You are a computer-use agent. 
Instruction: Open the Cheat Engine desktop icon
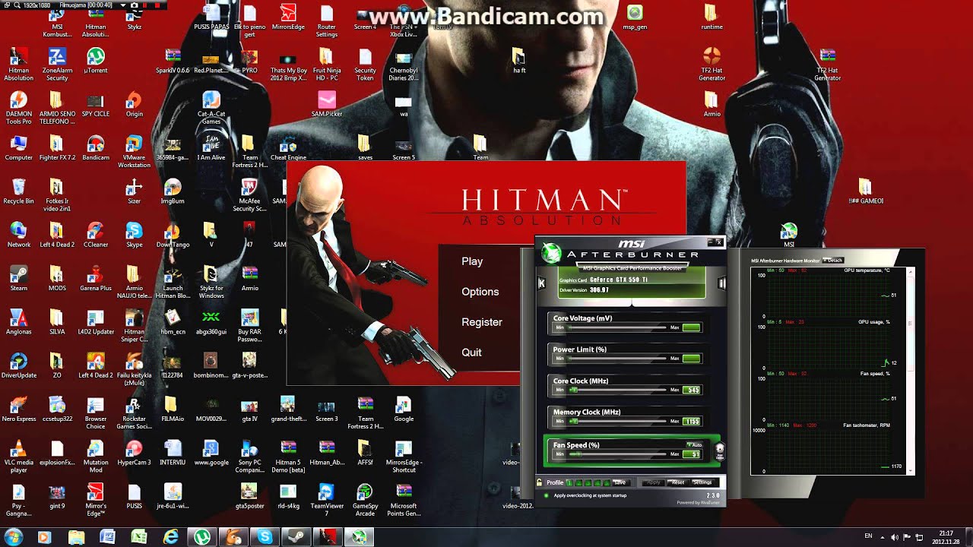(288, 147)
